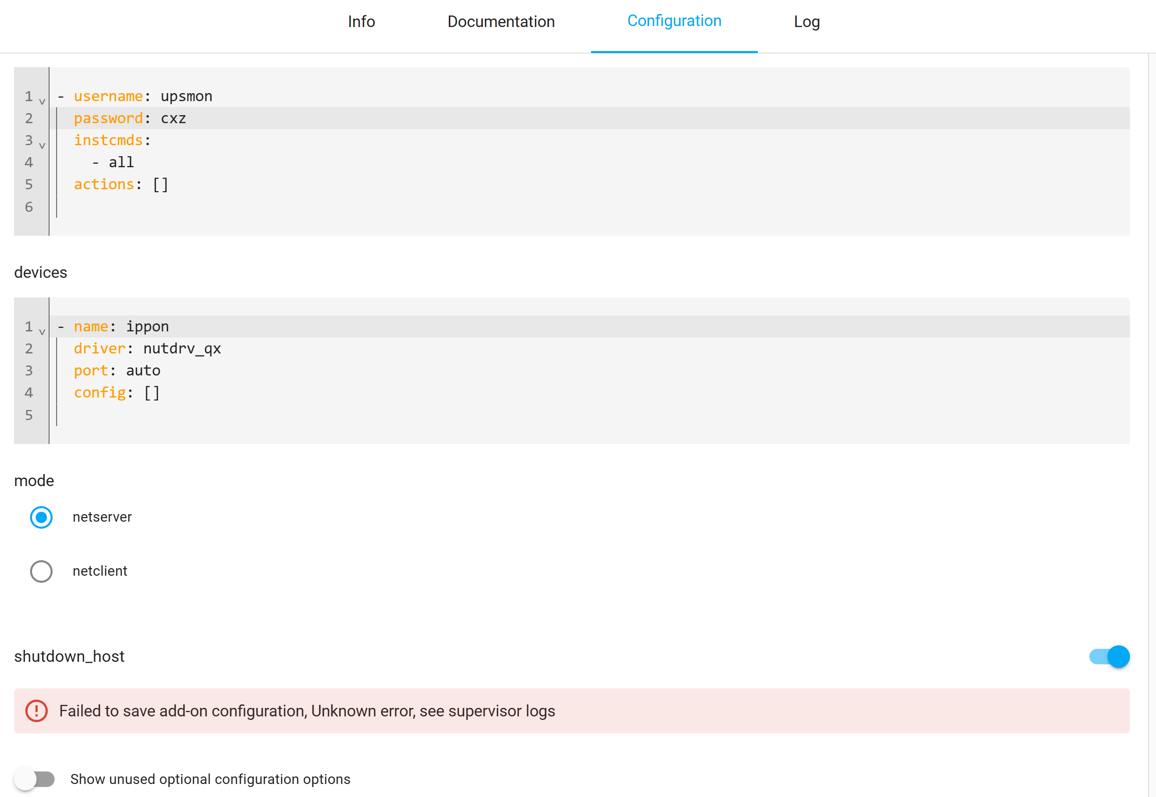This screenshot has width=1156, height=797.
Task: Click the driver value nutdrv_qx
Action: [182, 348]
